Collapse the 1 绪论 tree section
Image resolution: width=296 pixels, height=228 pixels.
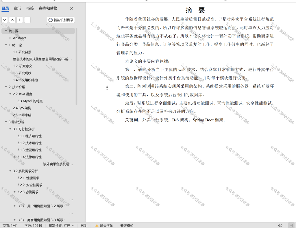6,45
